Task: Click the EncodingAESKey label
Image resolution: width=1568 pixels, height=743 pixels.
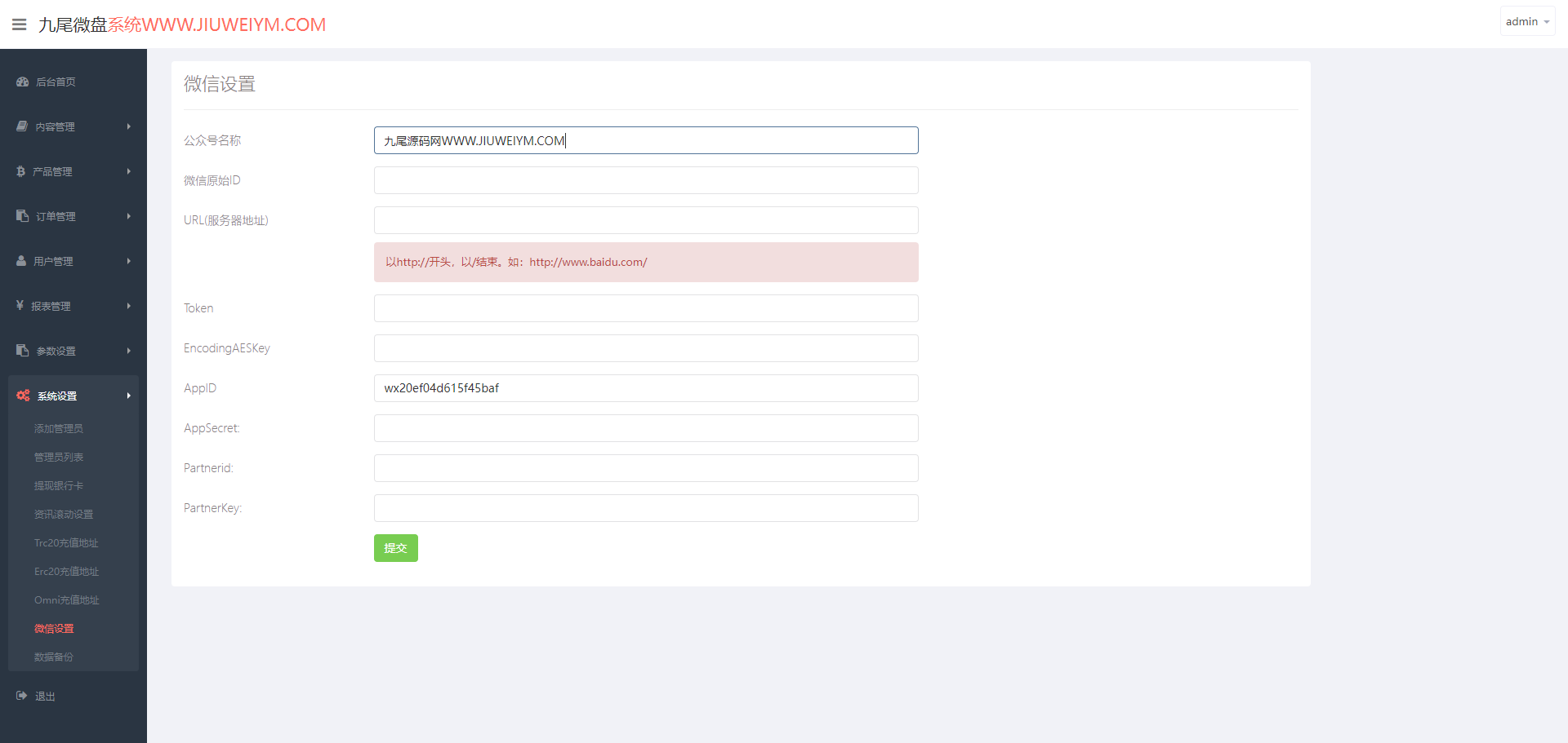Action: click(227, 348)
